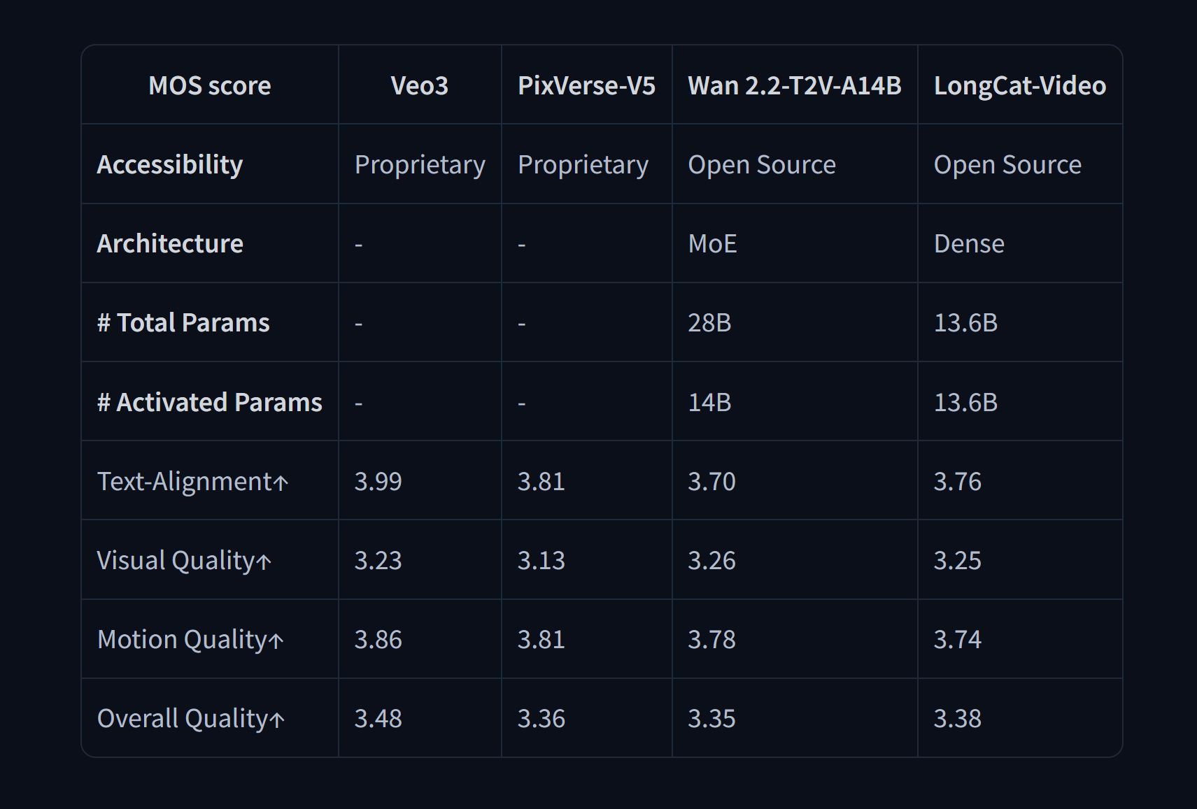Image resolution: width=1197 pixels, height=809 pixels.
Task: Click the PixVerse-V5 dash in Activated Params row
Action: [x=522, y=403]
